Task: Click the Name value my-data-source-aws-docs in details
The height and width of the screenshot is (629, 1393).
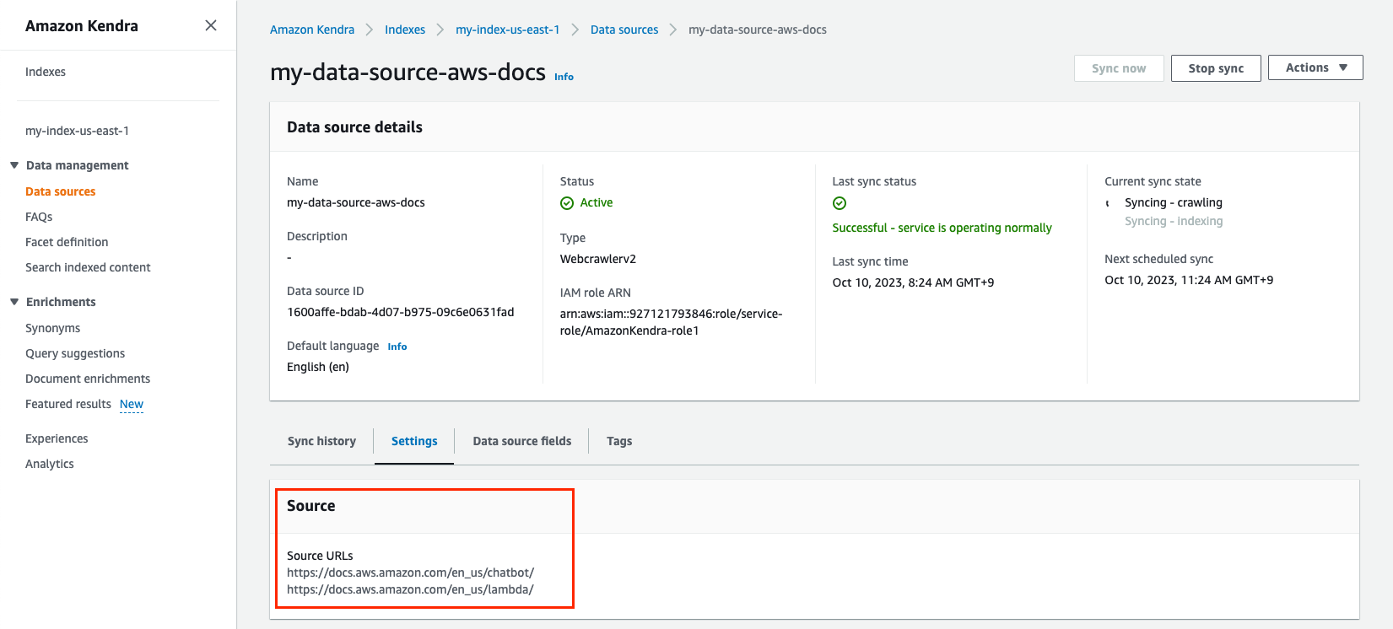Action: tap(356, 202)
